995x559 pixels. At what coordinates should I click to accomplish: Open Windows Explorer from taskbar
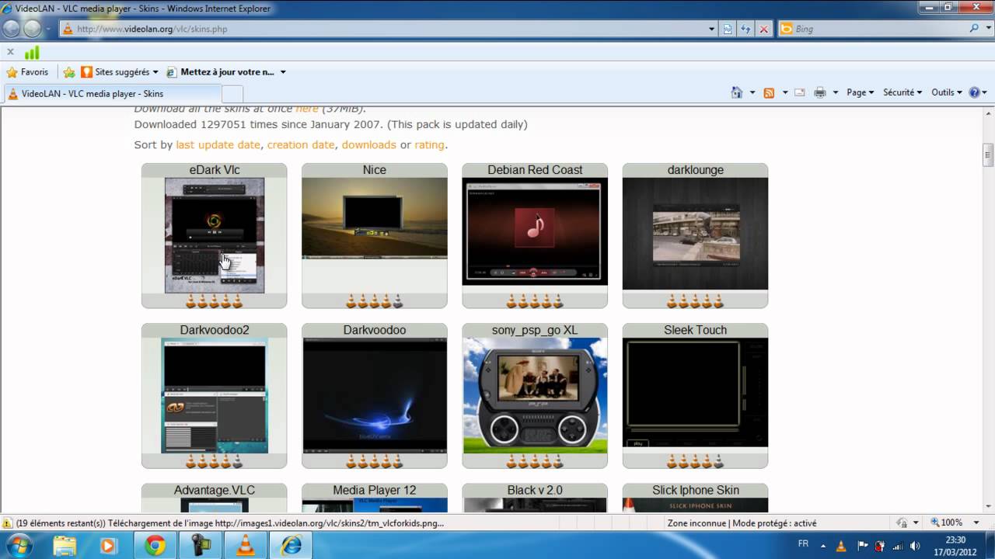[65, 546]
